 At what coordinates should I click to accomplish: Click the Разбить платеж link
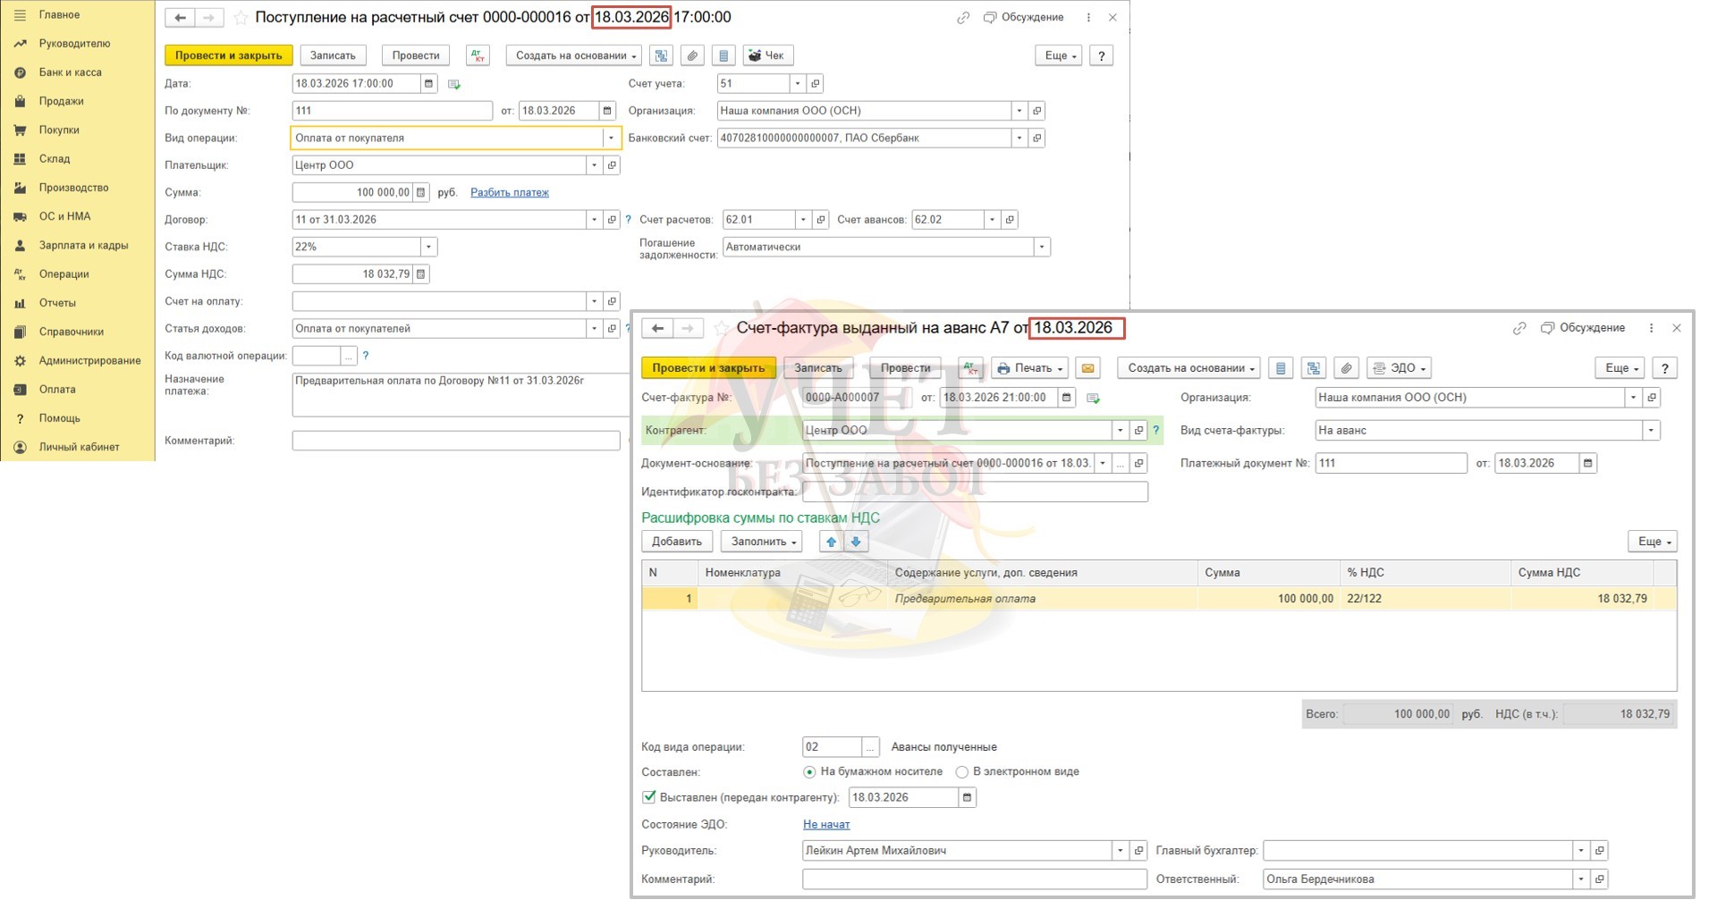pyautogui.click(x=509, y=192)
